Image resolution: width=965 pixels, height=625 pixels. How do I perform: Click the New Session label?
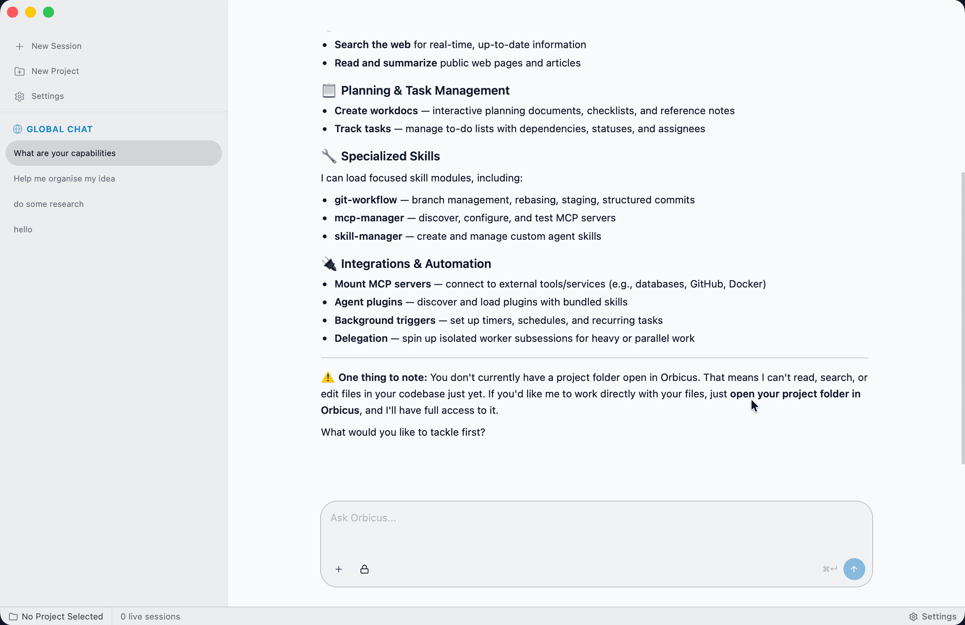[x=56, y=46]
